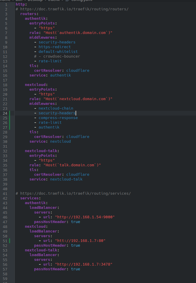Click the top-level "http:" key

pyautogui.click(x=21, y=4)
